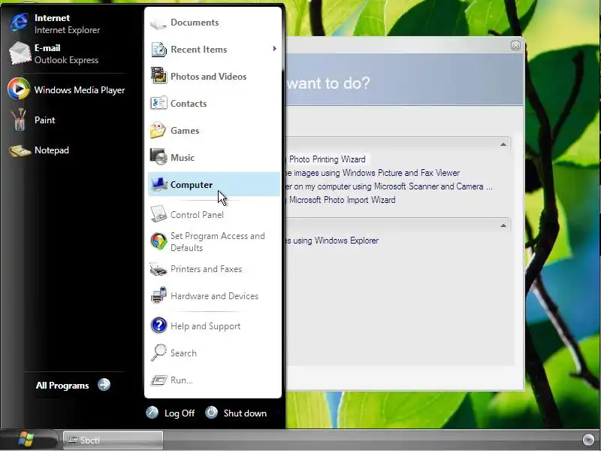Click the system tray round icon
601x451 pixels.
(x=588, y=440)
